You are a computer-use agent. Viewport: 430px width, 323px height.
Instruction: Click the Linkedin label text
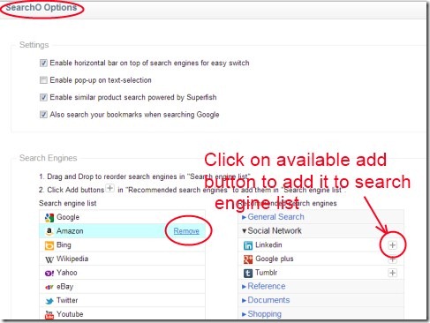[x=268, y=244]
